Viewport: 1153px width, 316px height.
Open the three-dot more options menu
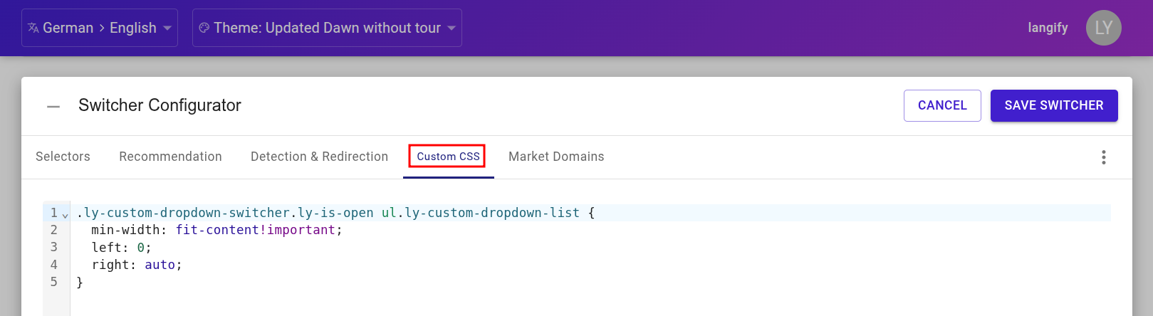tap(1104, 157)
